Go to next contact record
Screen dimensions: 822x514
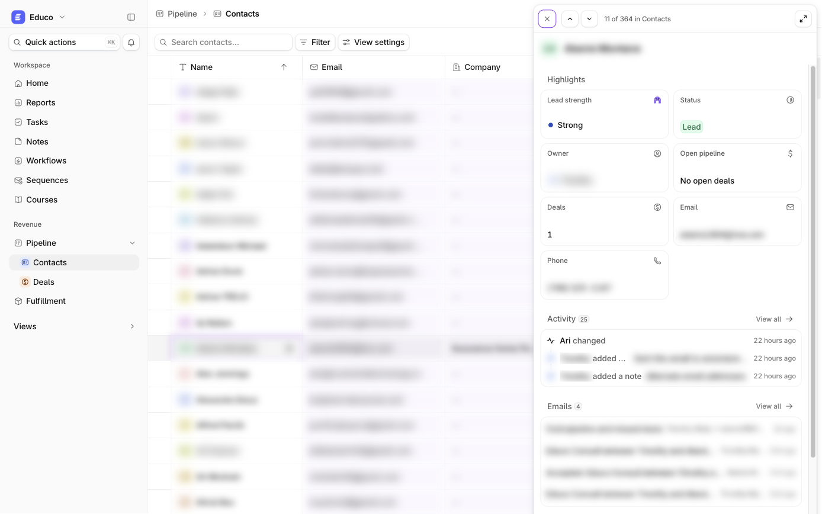(589, 19)
